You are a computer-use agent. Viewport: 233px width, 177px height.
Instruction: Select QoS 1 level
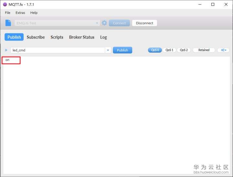(169, 50)
